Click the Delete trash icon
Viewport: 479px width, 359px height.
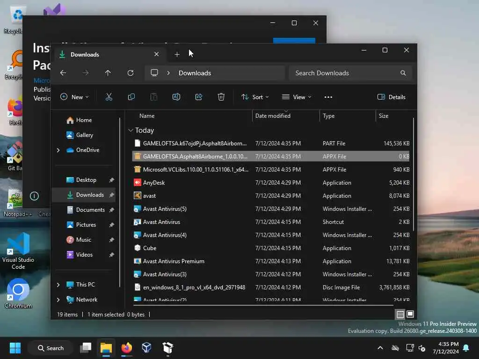(221, 97)
